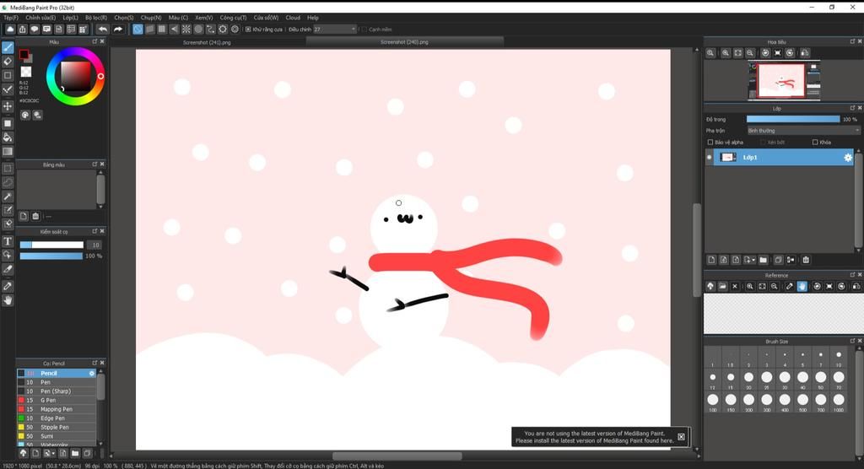Open the Lớp(L) menu
The height and width of the screenshot is (469, 864).
71,18
